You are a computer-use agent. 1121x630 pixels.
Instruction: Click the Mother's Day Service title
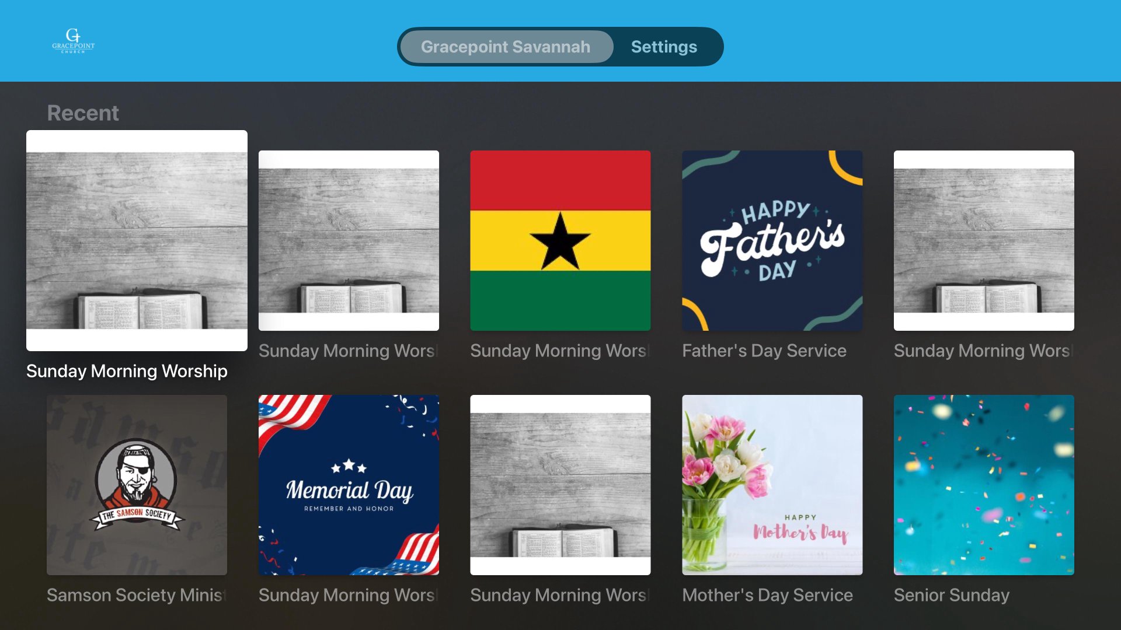(x=768, y=595)
